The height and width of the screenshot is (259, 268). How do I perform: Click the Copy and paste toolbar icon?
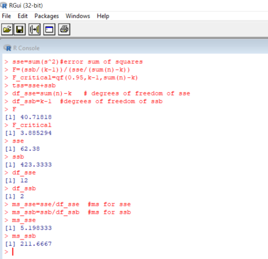click(34, 29)
